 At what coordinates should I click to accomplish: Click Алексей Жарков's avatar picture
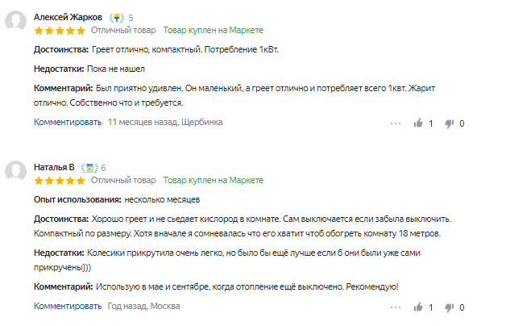tap(15, 21)
